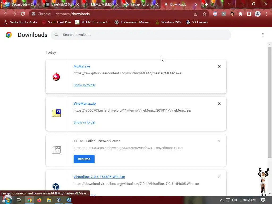This screenshot has width=272, height=204.
Task: Click the share page icon in the address bar
Action: click(x=196, y=14)
